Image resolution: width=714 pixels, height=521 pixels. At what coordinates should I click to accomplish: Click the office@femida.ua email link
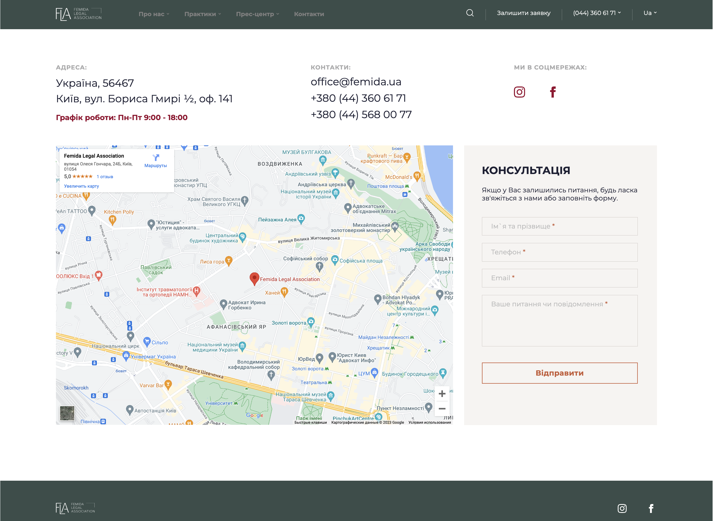356,82
